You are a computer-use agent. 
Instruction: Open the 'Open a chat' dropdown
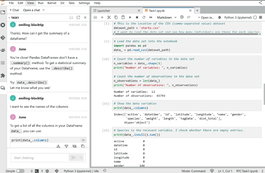point(34,10)
